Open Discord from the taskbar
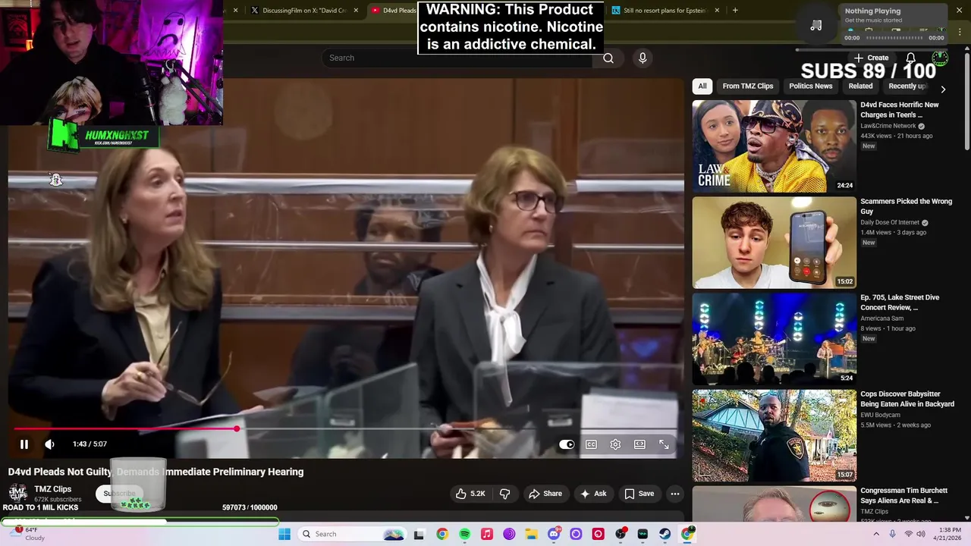This screenshot has height=546, width=971. point(554,534)
